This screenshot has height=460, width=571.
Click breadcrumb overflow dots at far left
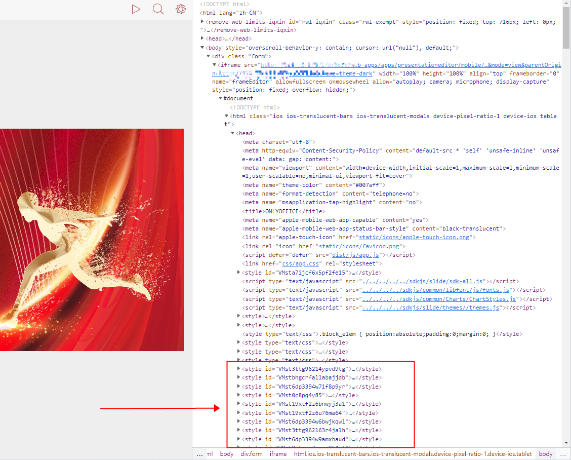(199, 454)
